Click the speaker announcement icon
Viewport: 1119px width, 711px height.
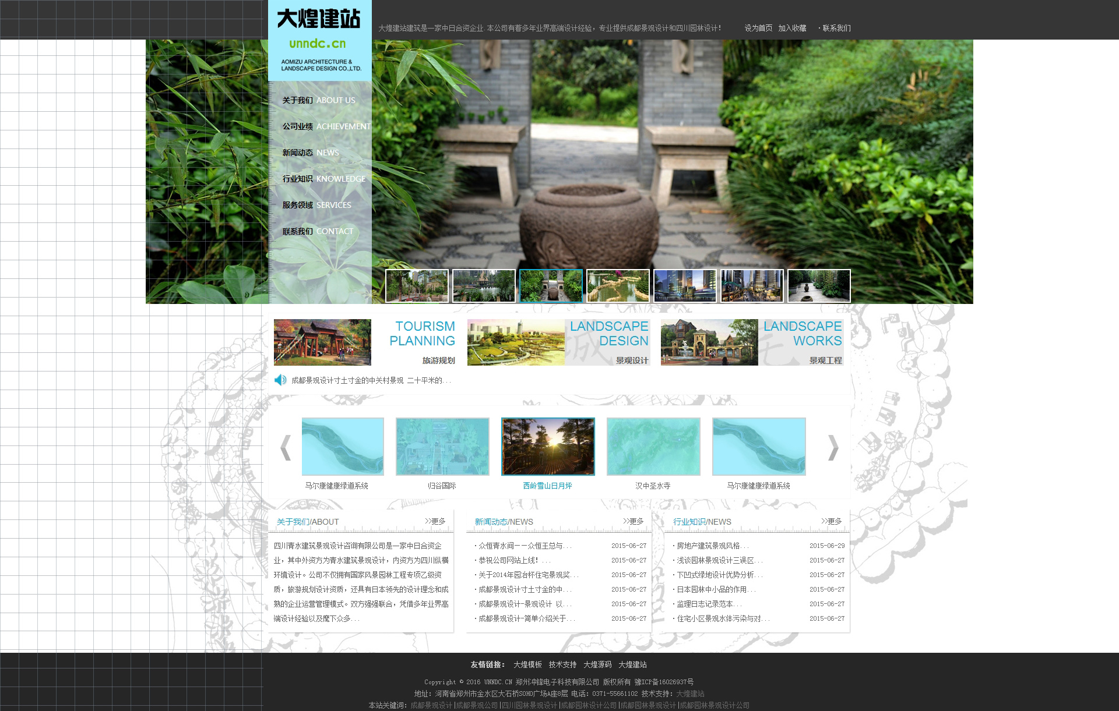point(280,380)
